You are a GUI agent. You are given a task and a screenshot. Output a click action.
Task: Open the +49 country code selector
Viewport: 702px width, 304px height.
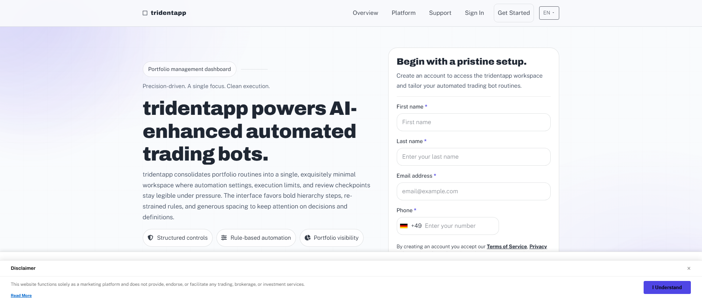[411, 226]
